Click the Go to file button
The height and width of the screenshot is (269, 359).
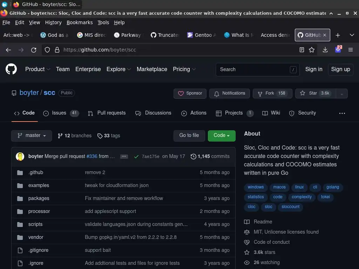tap(189, 136)
